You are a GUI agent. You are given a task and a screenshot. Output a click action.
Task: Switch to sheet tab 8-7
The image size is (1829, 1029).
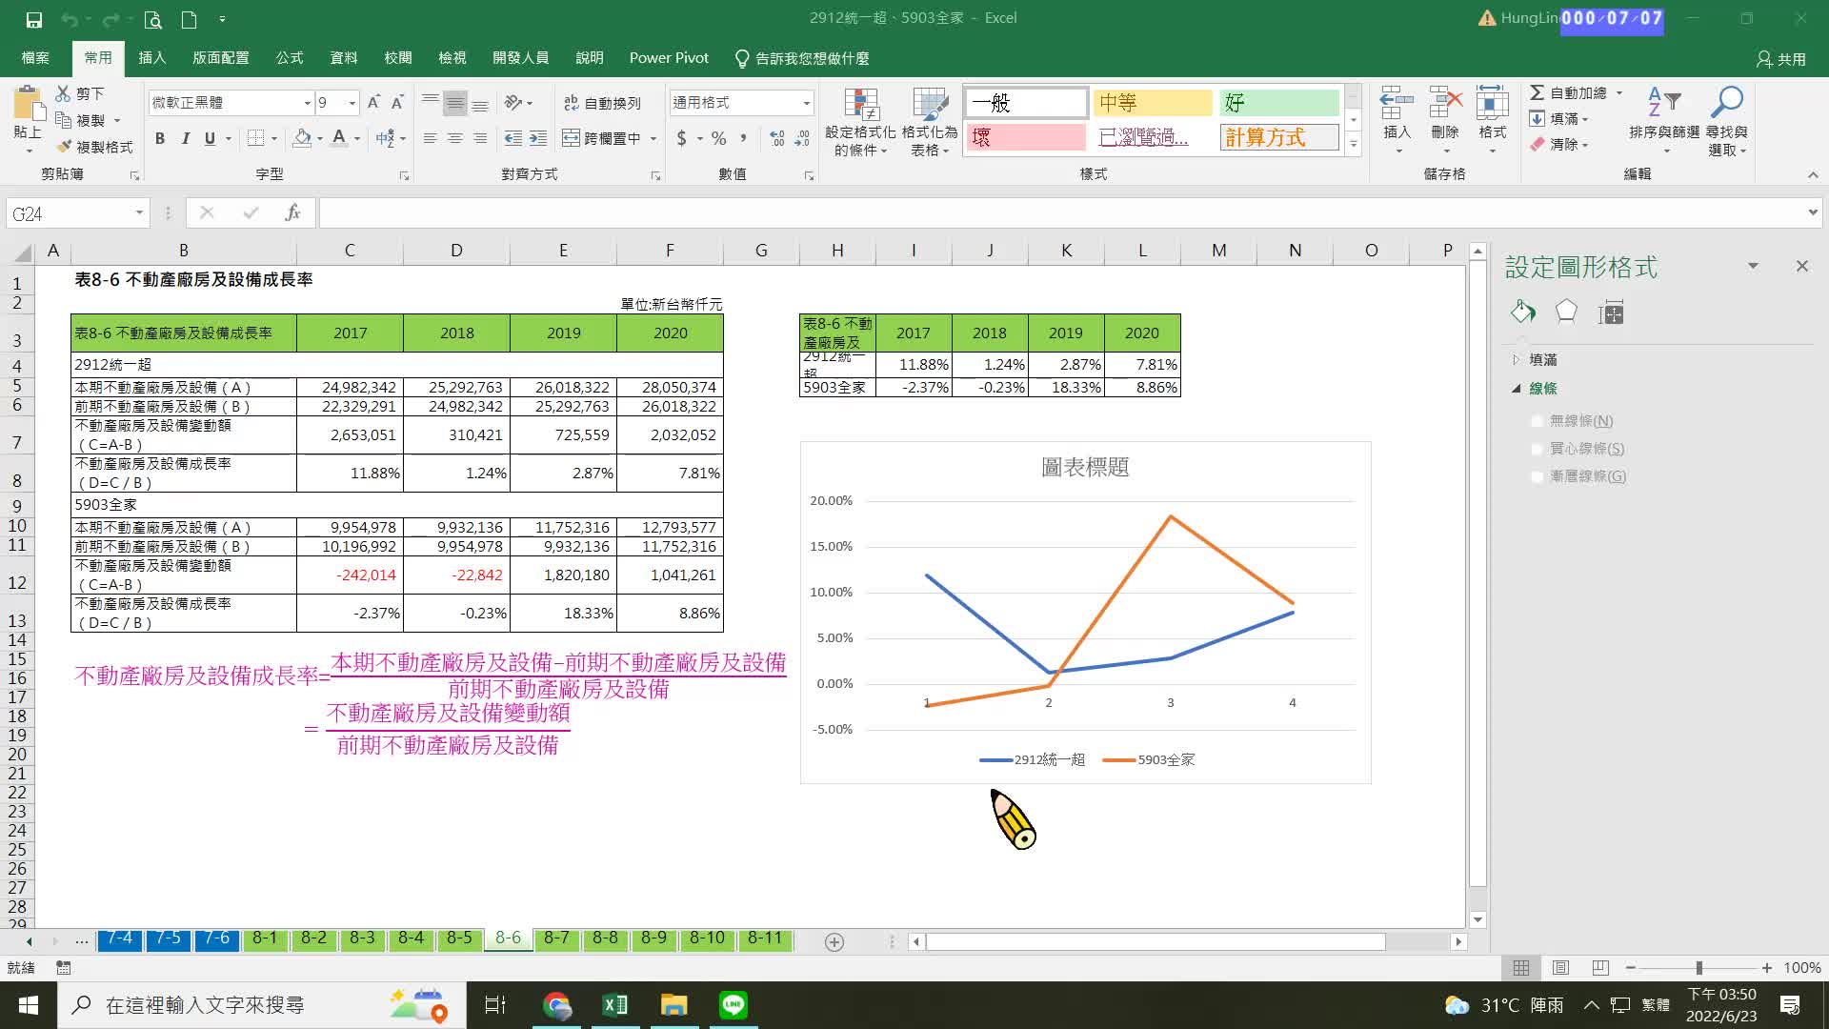[x=556, y=938]
